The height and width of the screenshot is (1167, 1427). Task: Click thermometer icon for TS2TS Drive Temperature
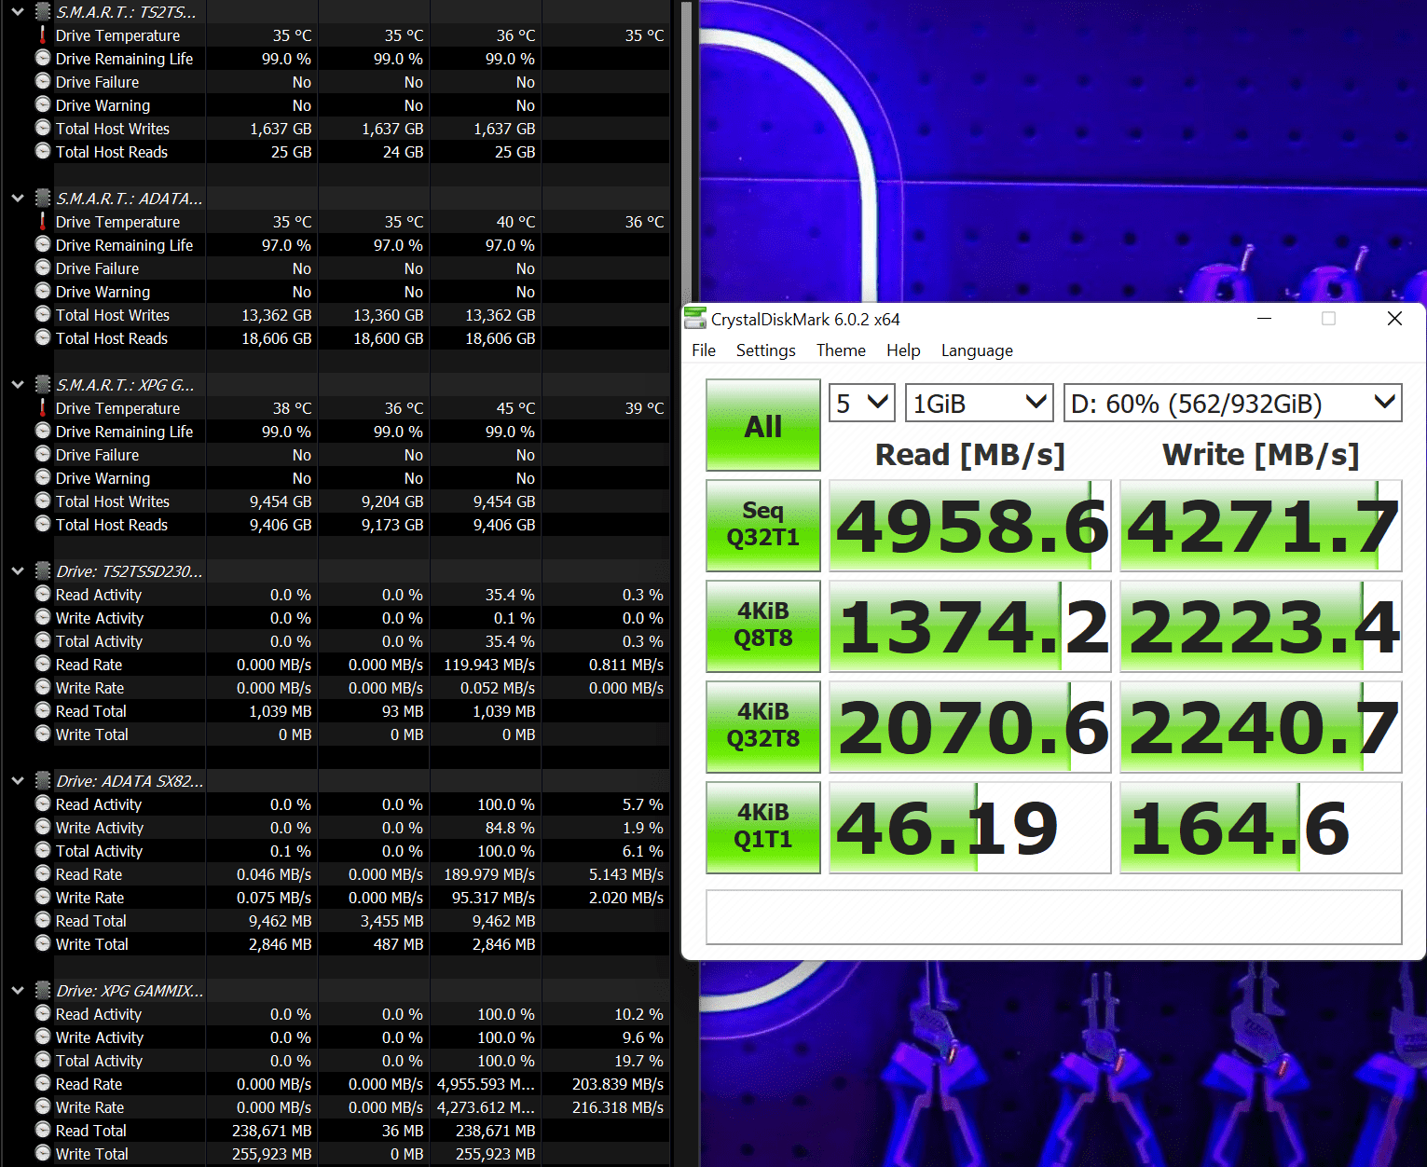(x=43, y=34)
